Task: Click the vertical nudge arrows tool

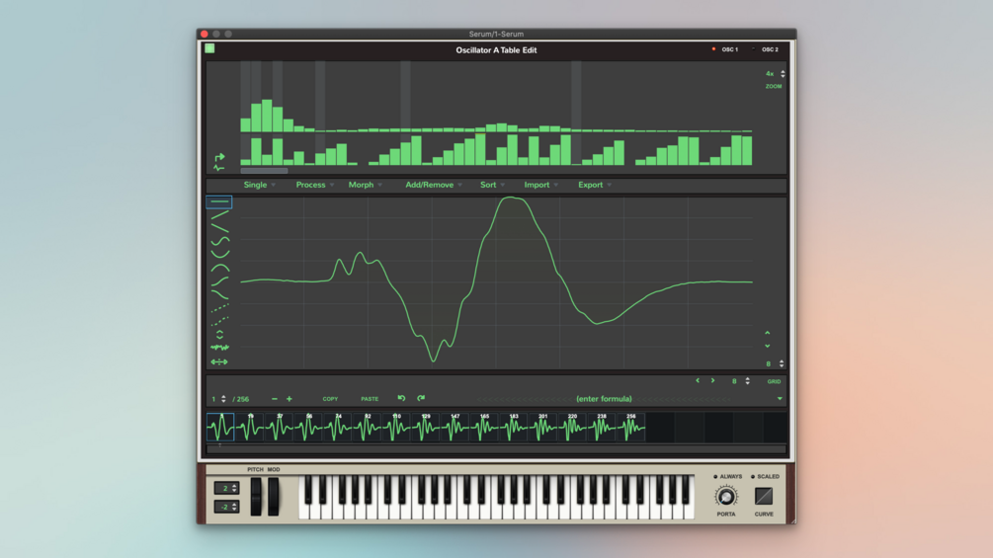Action: [x=219, y=334]
